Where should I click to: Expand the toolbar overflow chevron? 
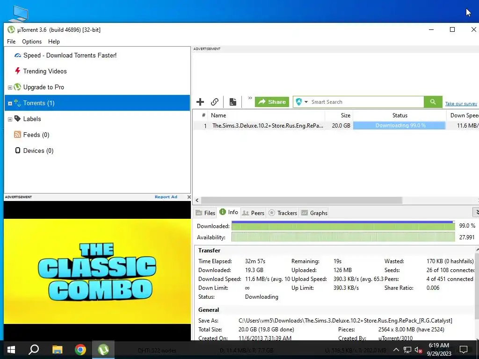click(250, 98)
